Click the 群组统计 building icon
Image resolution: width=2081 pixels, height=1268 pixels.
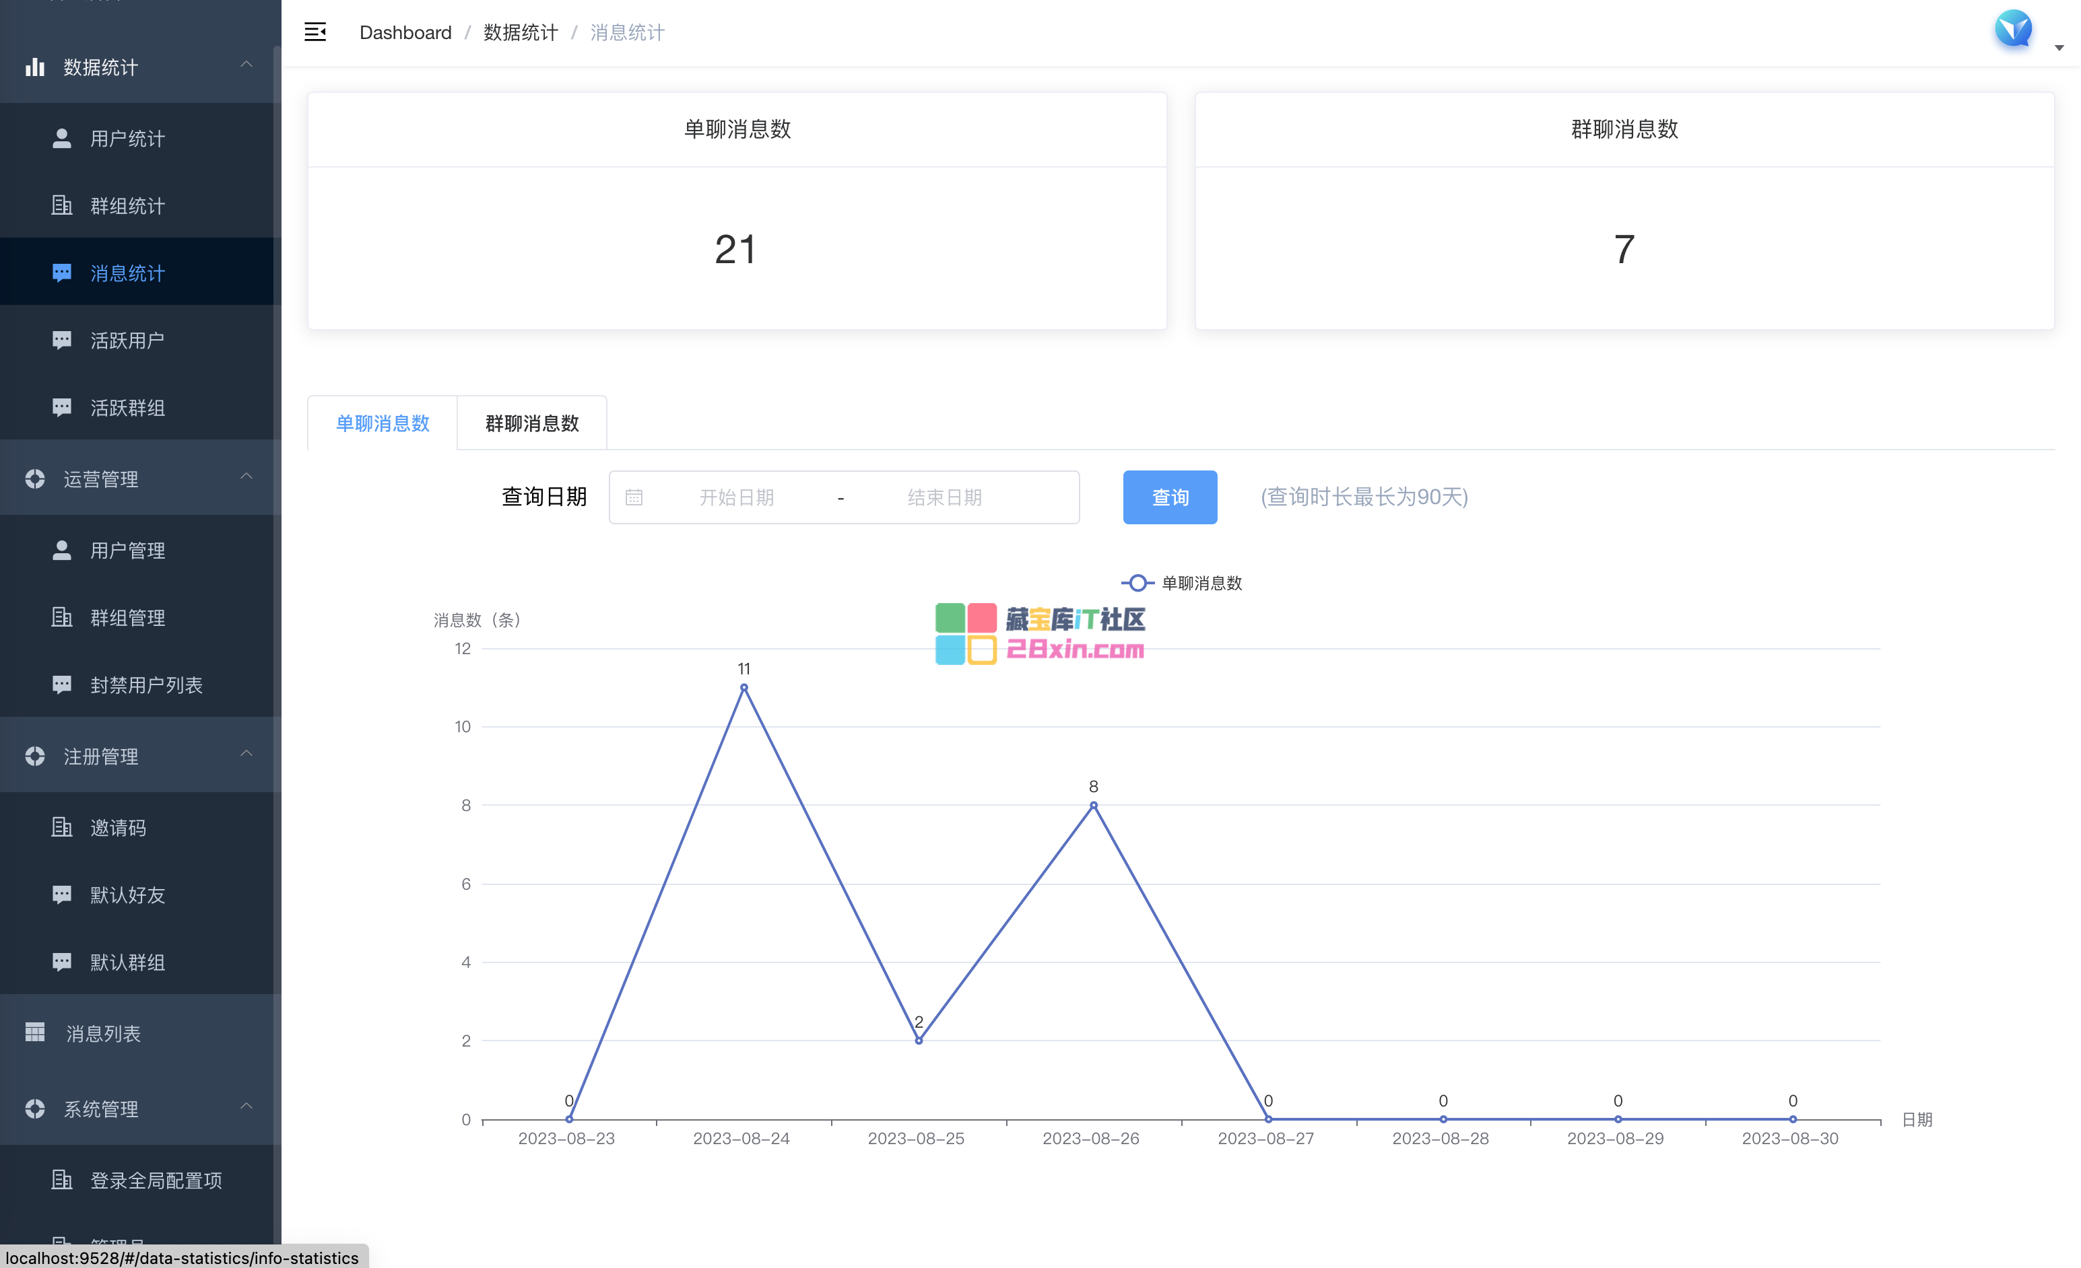[62, 205]
